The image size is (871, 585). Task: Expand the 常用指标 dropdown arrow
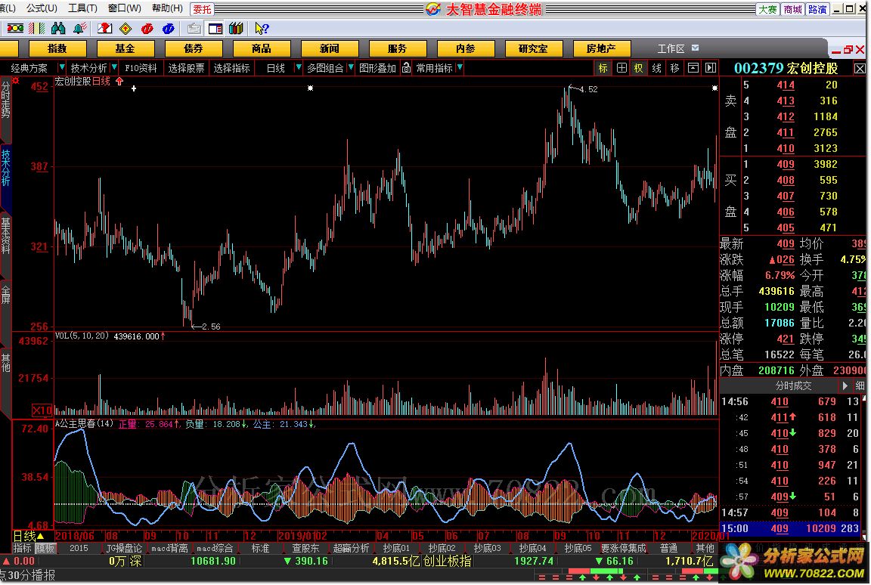[460, 67]
